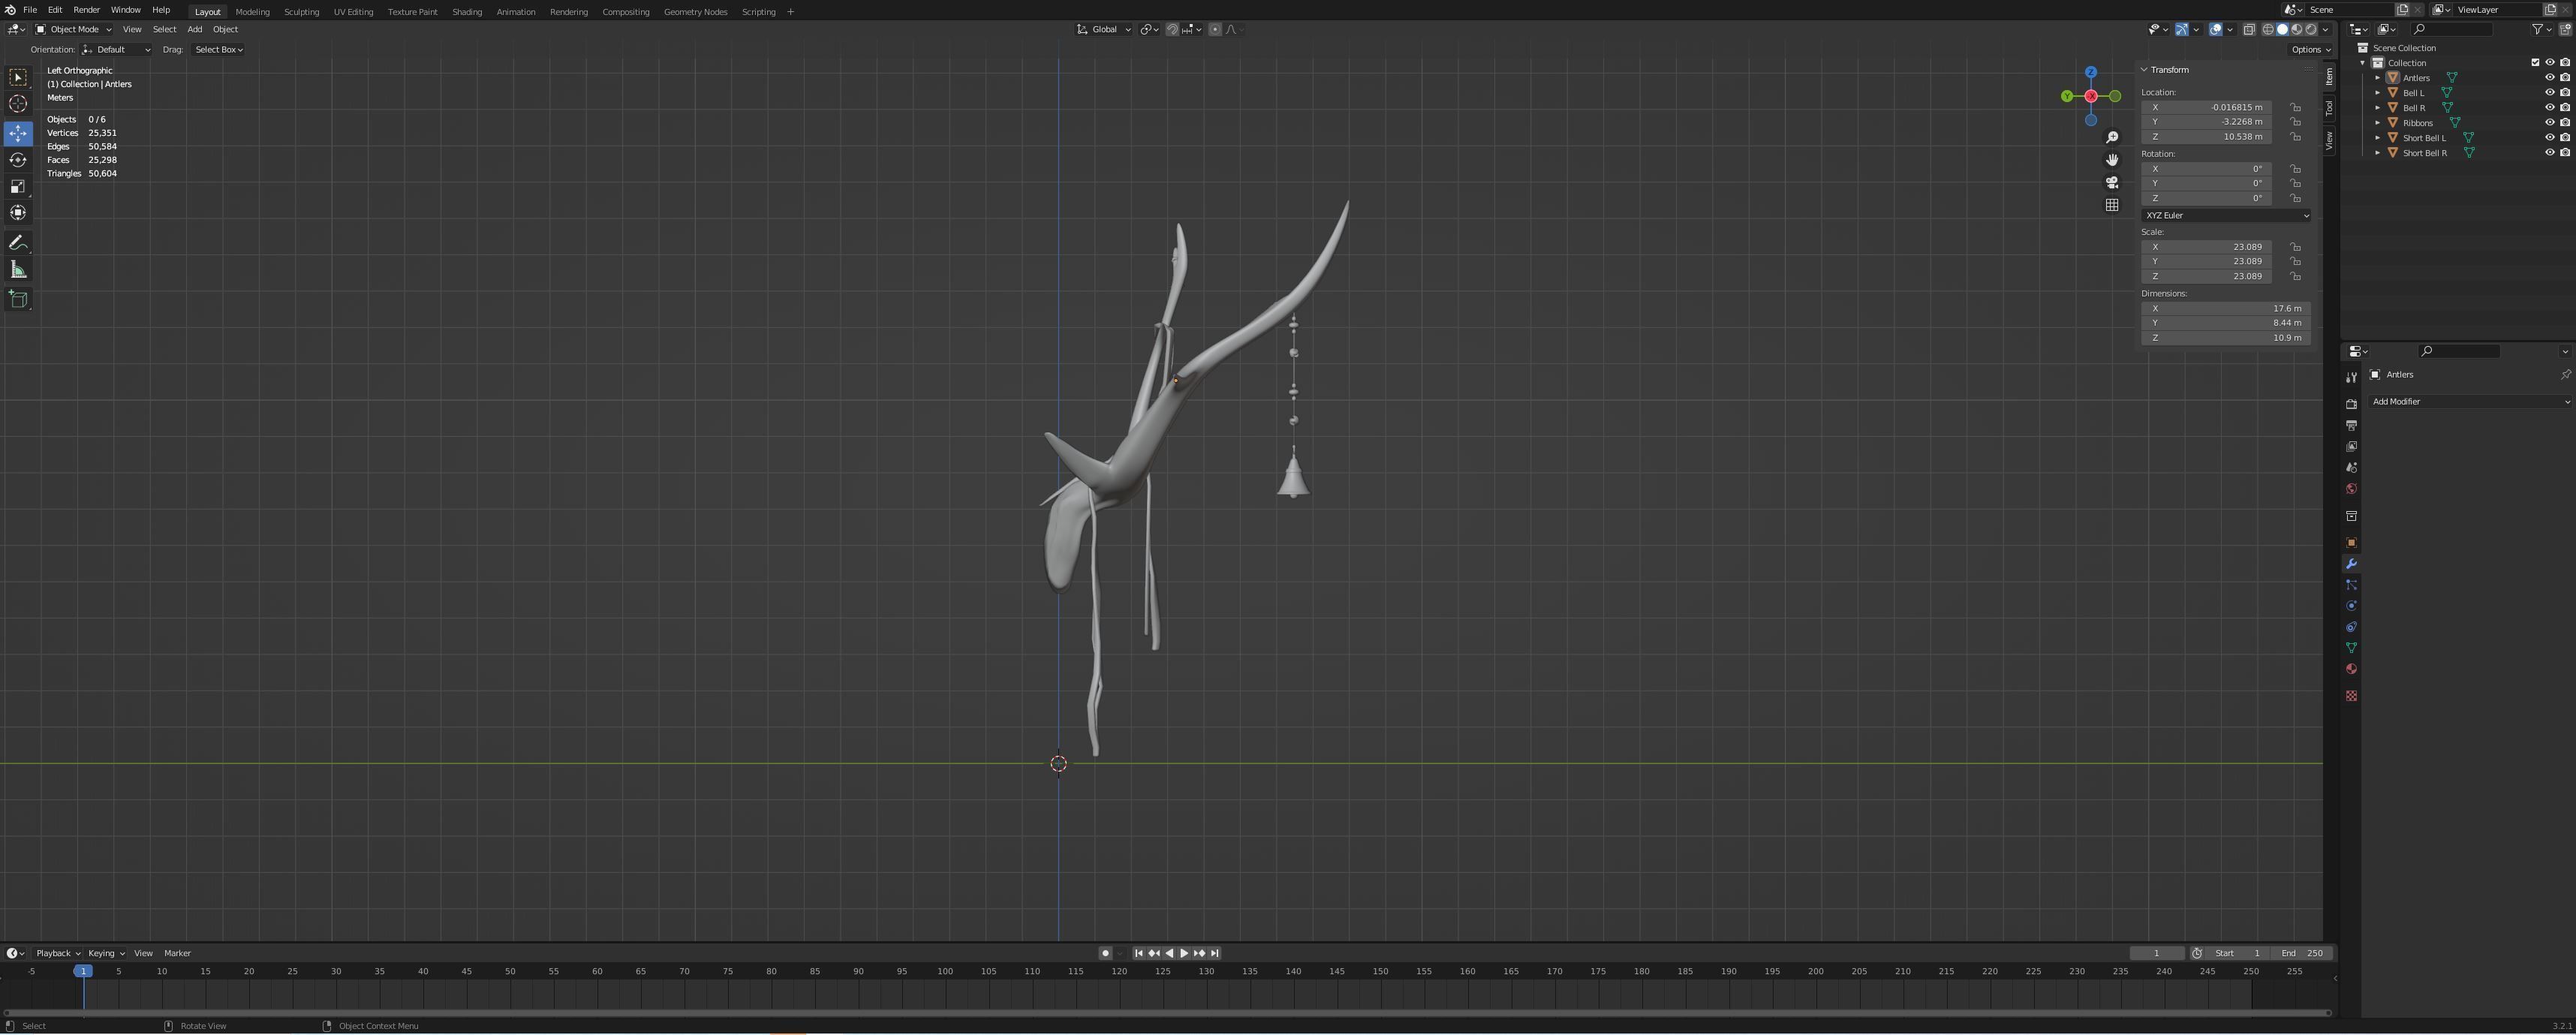2576x1035 pixels.
Task: Open the Select Box drag dropdown
Action: pos(219,50)
